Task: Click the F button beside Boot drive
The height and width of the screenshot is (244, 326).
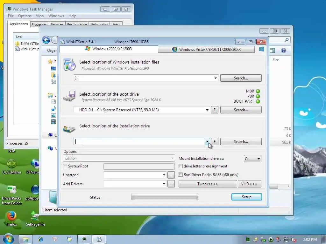Action: pos(215,110)
